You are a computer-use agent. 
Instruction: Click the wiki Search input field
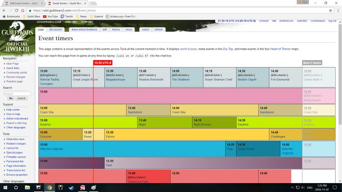click(17, 93)
